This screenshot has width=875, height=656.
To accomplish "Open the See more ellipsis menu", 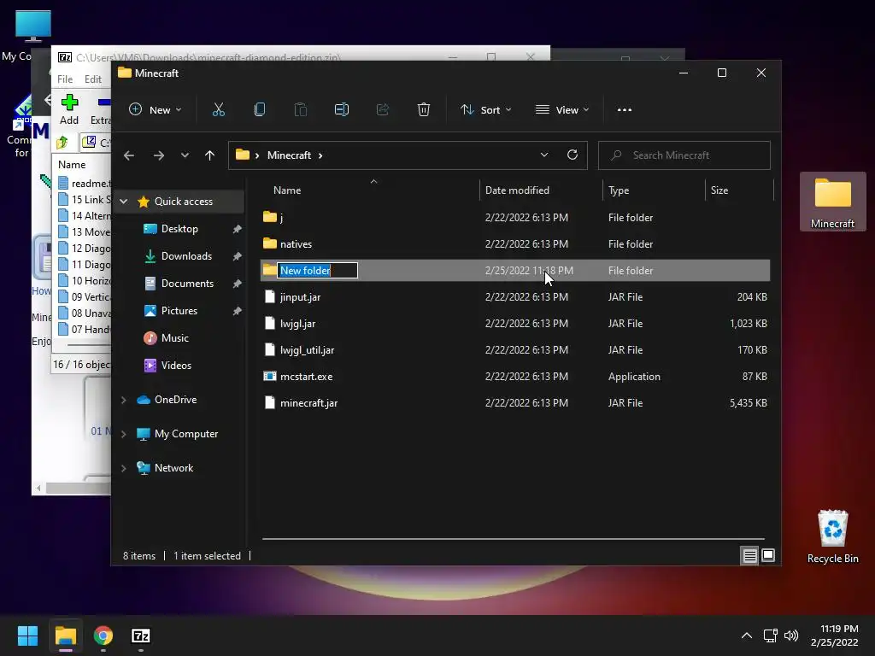I will pyautogui.click(x=625, y=110).
